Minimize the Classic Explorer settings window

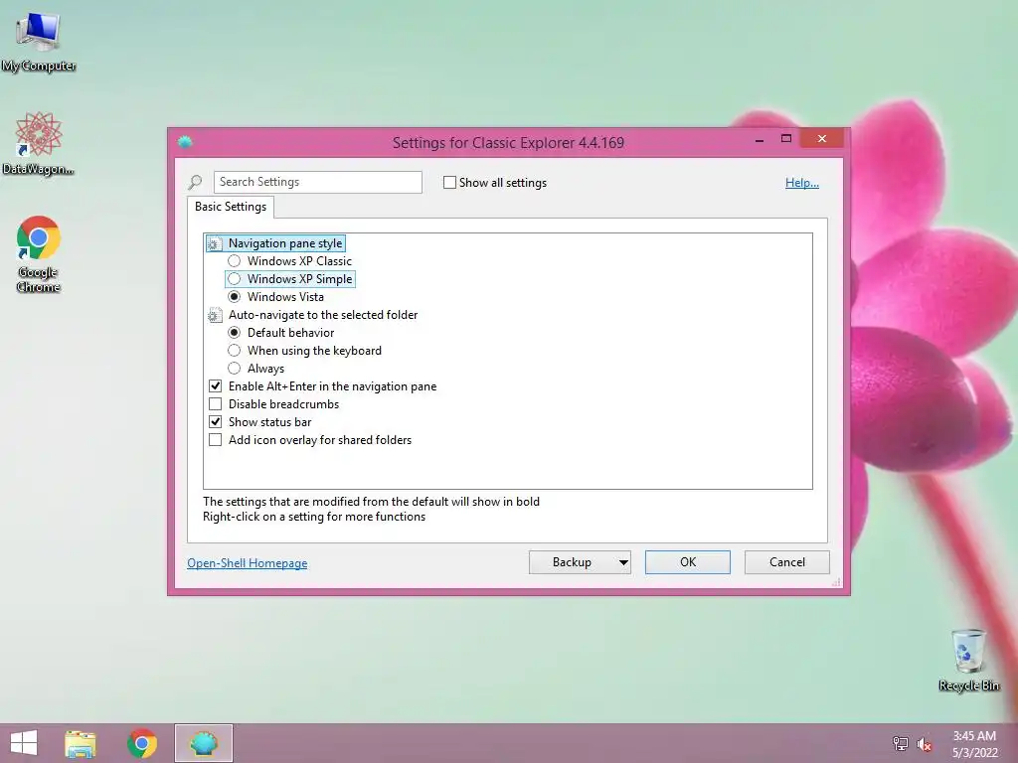tap(759, 139)
